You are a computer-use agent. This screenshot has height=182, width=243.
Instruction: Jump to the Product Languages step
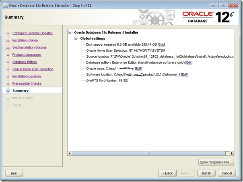(x=27, y=55)
